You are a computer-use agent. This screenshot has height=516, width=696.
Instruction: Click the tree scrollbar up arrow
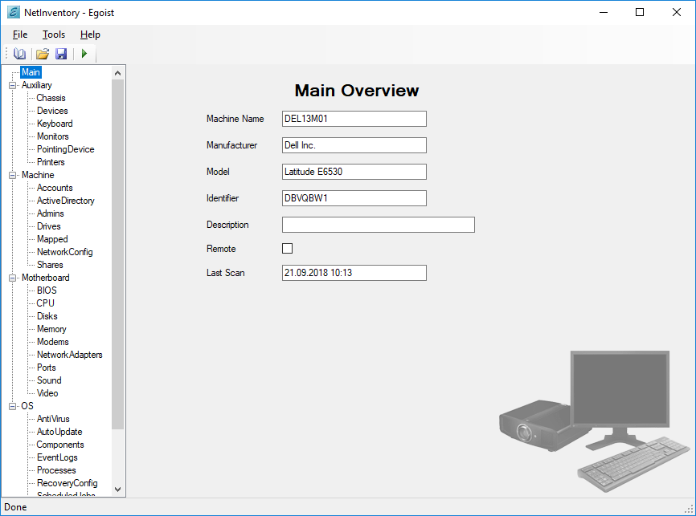tap(117, 73)
